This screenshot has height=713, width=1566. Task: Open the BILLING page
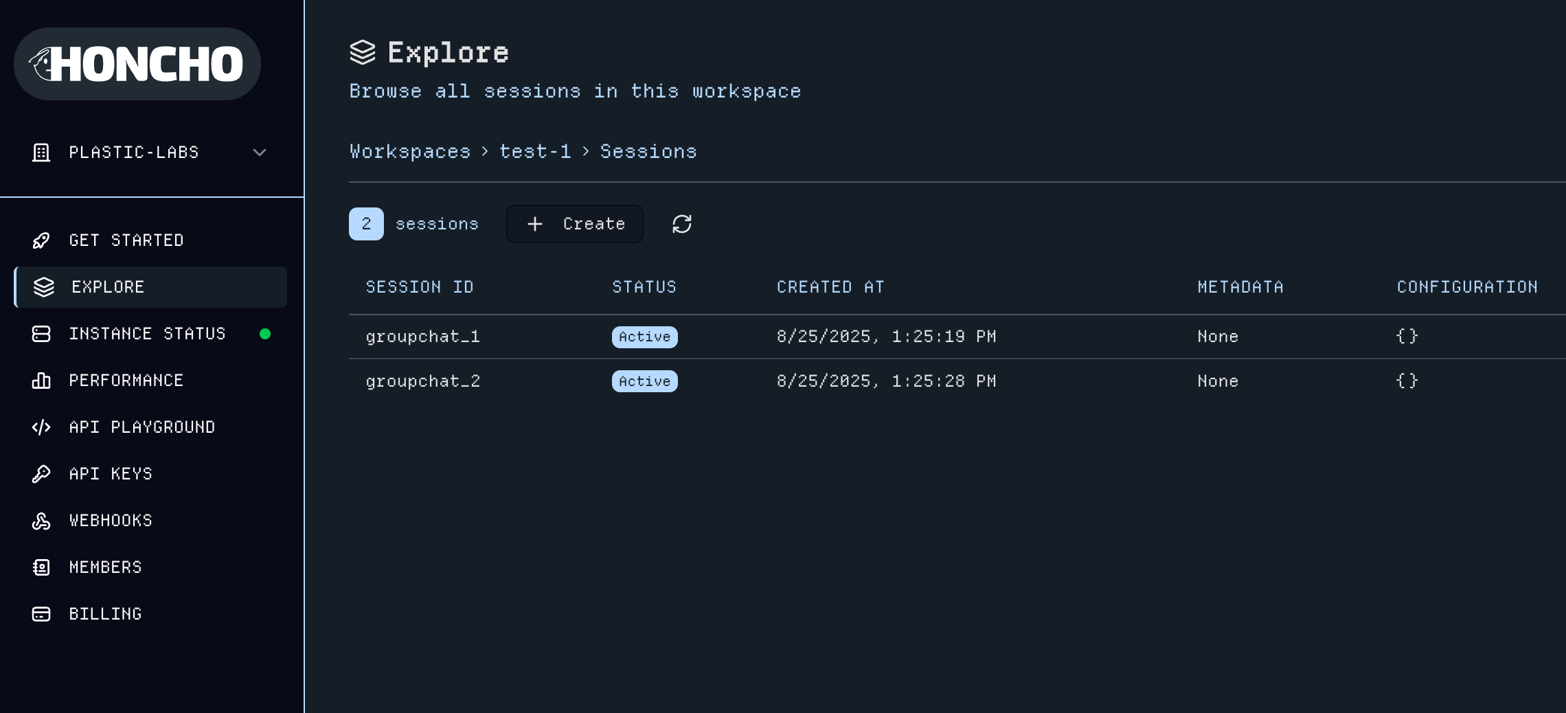[x=105, y=614]
